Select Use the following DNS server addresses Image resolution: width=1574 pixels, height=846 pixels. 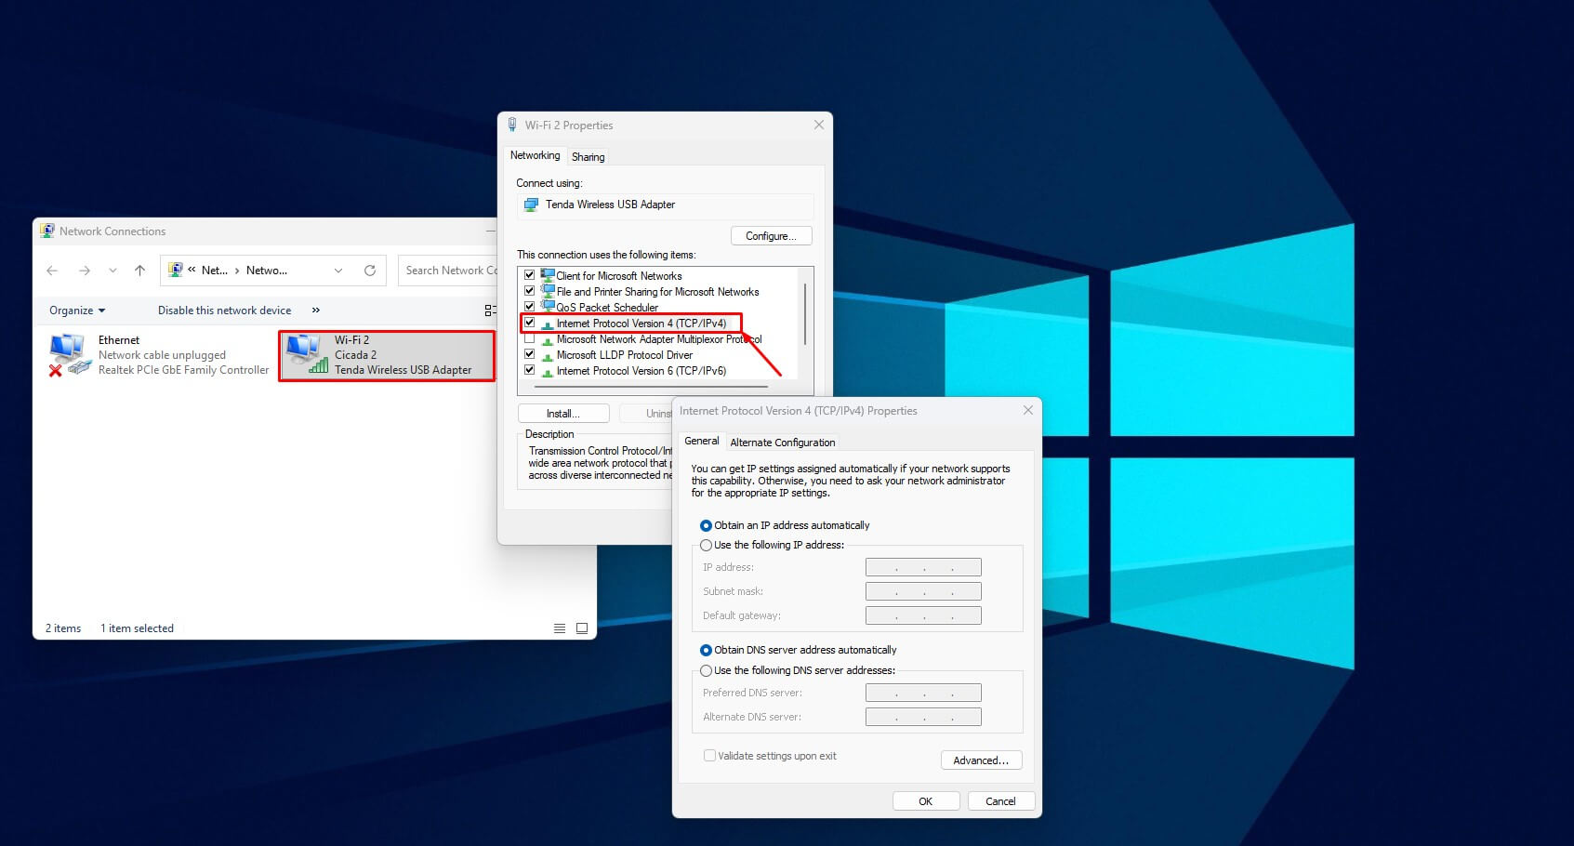point(706,670)
